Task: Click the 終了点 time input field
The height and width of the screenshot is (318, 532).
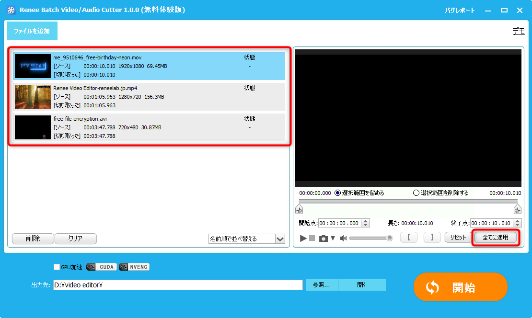Action: (x=492, y=223)
